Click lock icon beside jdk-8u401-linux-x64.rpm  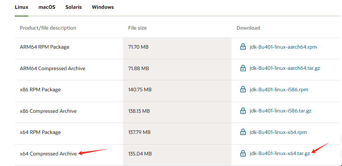tap(243, 132)
